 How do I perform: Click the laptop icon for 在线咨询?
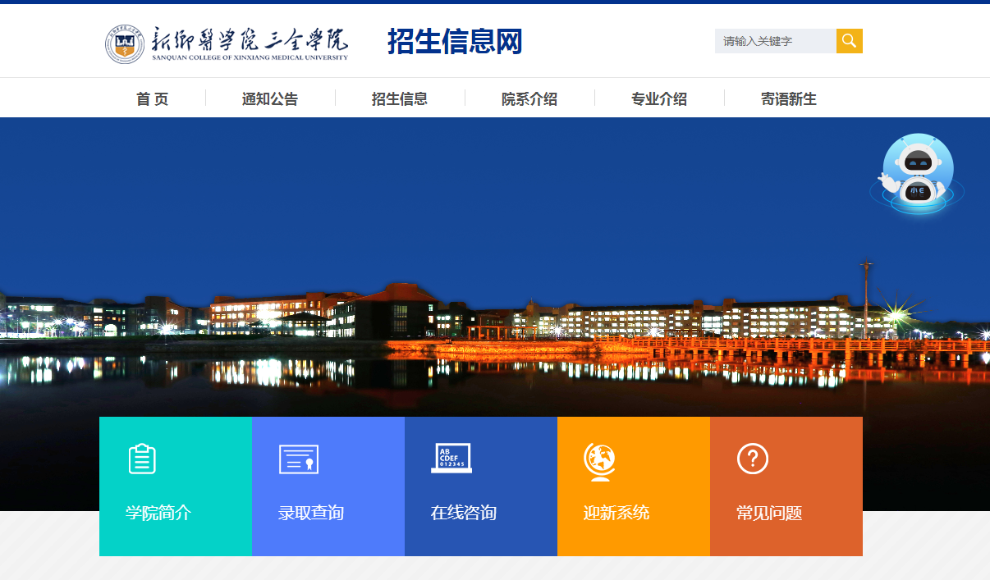[451, 459]
